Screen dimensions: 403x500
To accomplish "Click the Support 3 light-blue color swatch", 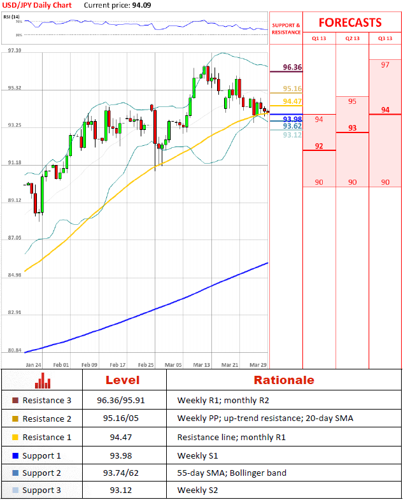I will coord(15,490).
